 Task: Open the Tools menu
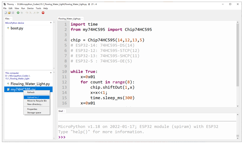[x=38, y=9]
